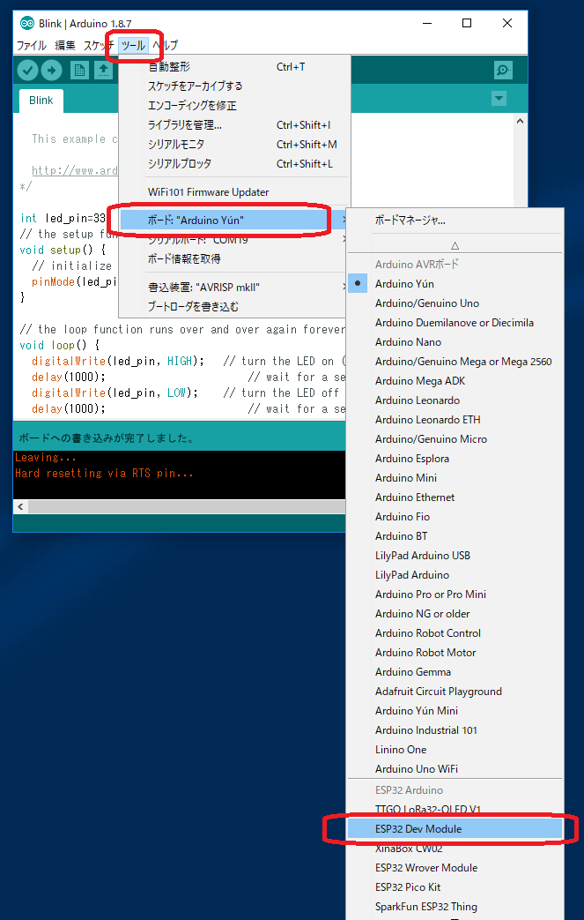Choose エンコーディングを修正 menu item
The height and width of the screenshot is (920, 584).
click(234, 106)
